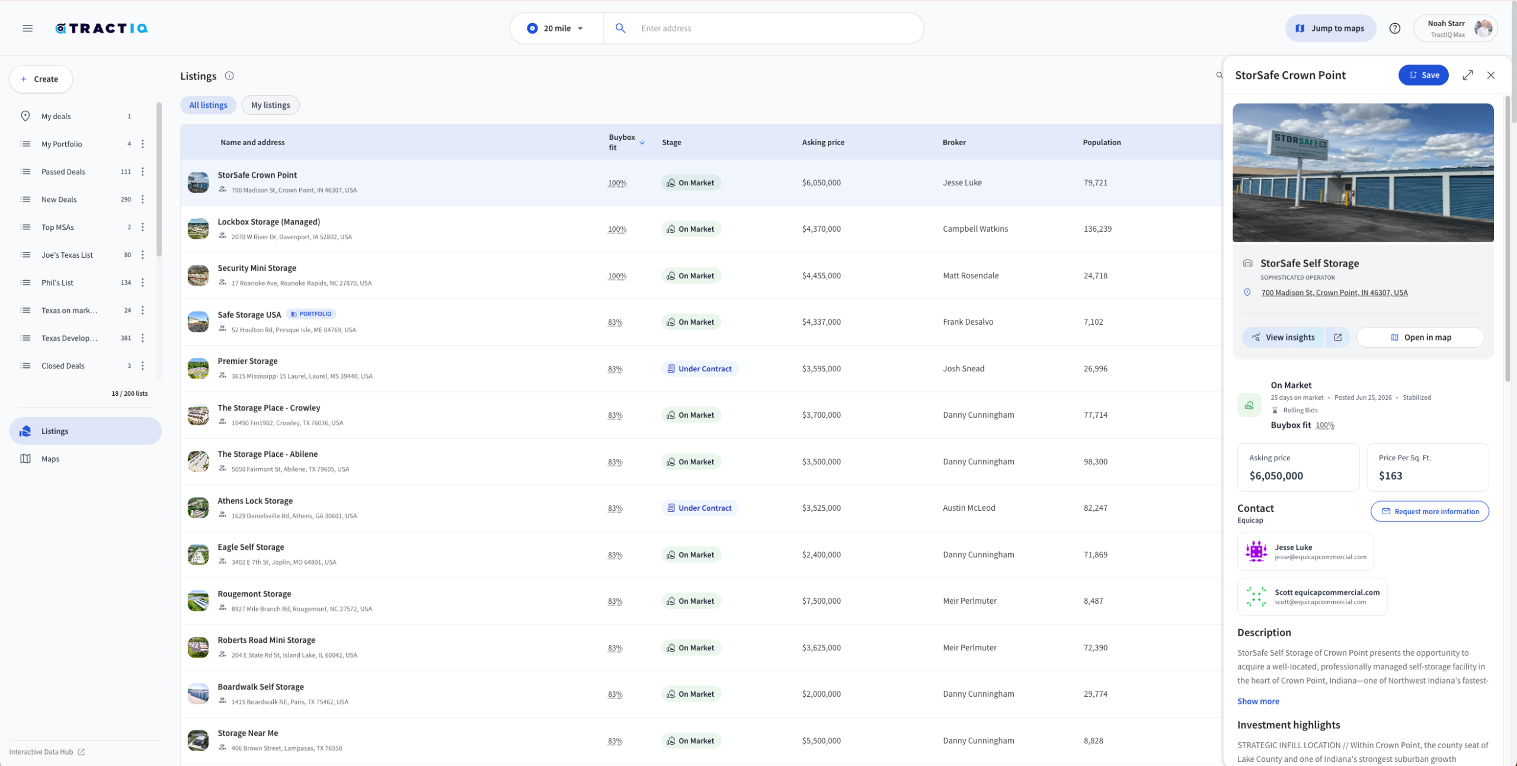
Task: Click View insights button
Action: 1283,337
